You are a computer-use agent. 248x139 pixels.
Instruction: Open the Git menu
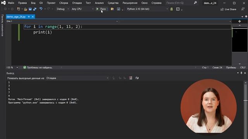pos(41,3)
